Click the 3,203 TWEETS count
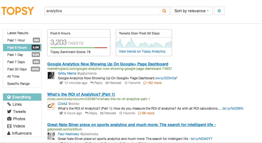 pyautogui.click(x=67, y=43)
